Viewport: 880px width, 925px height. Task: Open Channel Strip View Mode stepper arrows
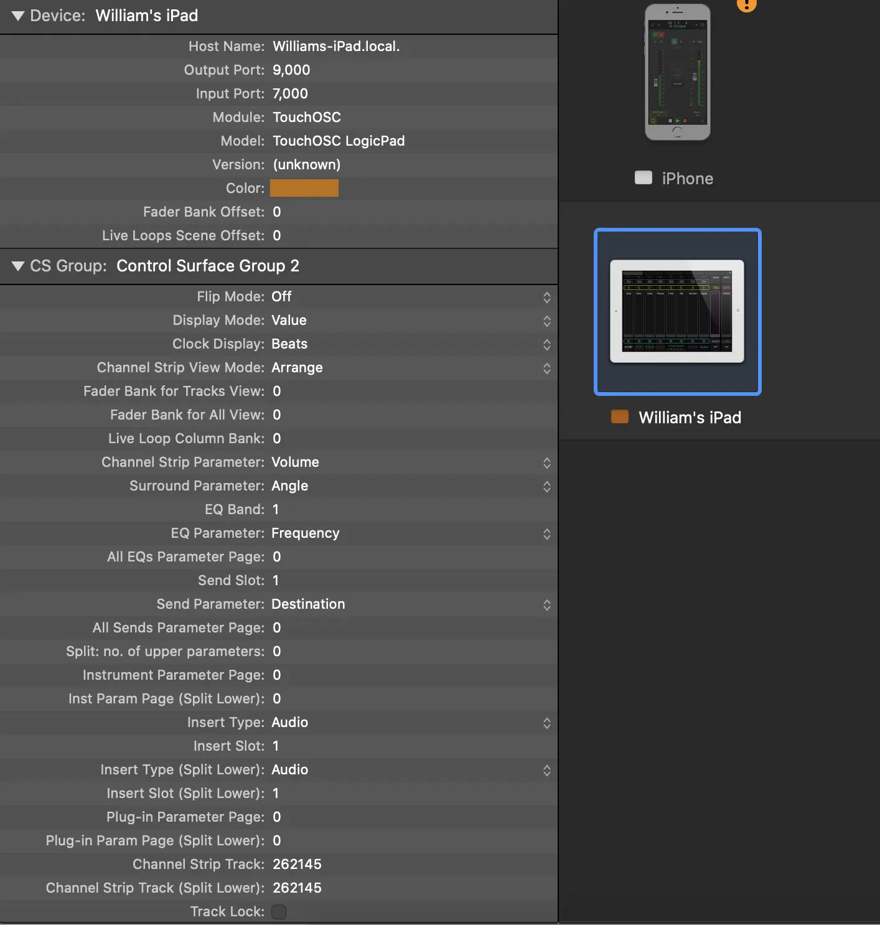tap(546, 368)
